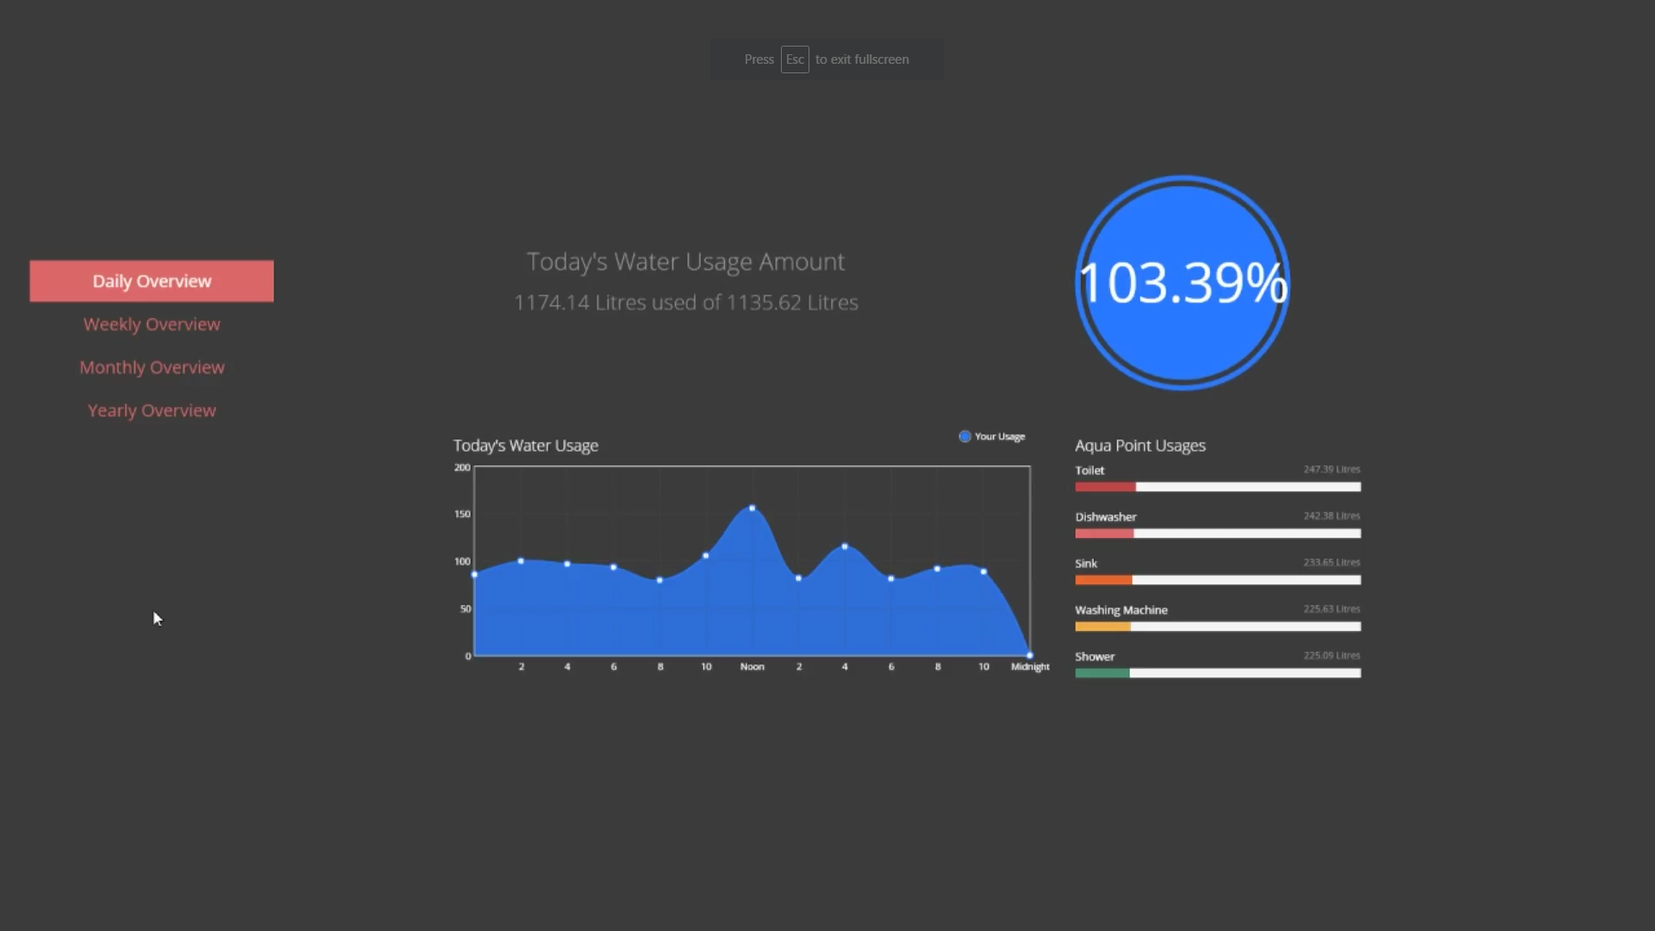The image size is (1655, 931).
Task: Click the Noon peak data point
Action: (x=753, y=509)
